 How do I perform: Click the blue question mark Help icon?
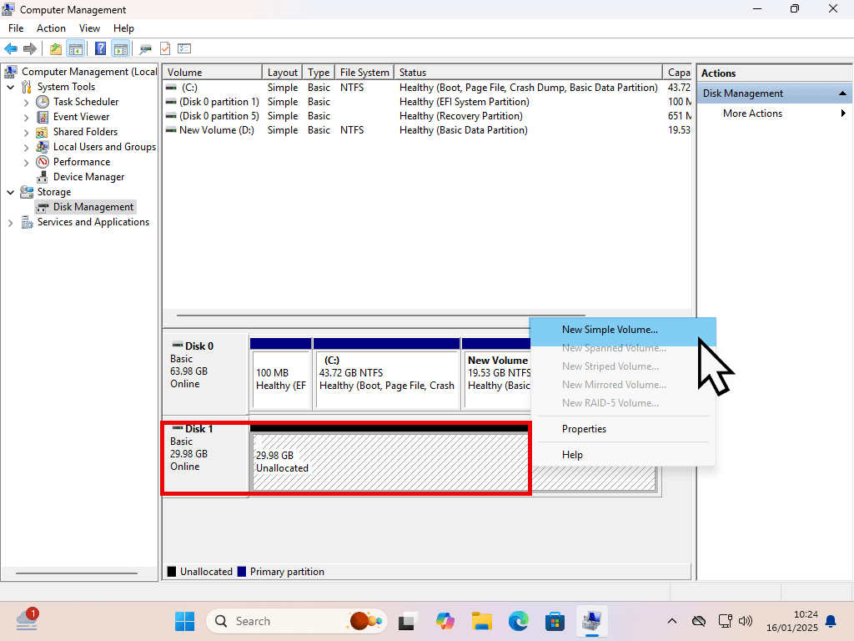click(101, 49)
